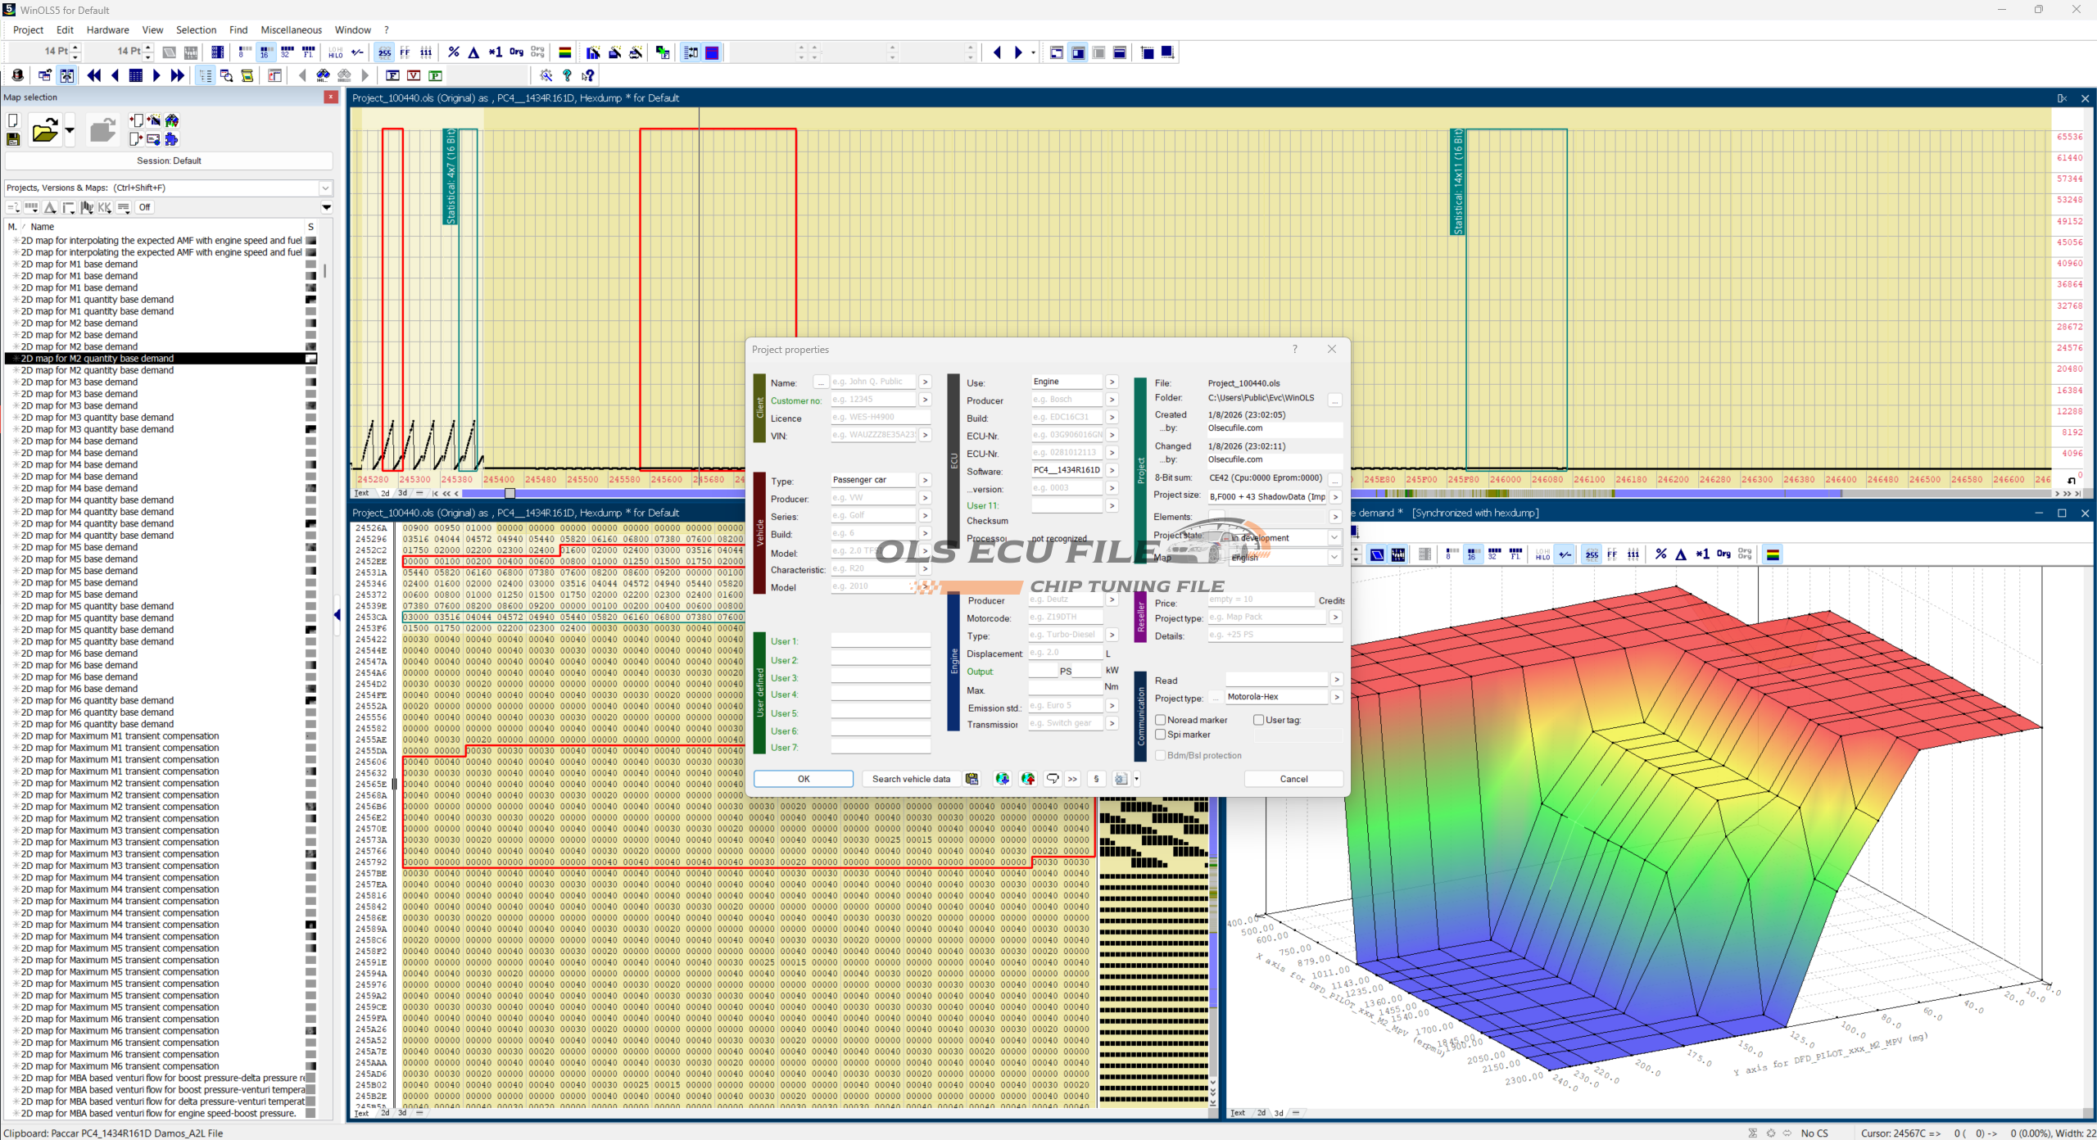The height and width of the screenshot is (1140, 2097).
Task: Open the Hardware menu
Action: 107,30
